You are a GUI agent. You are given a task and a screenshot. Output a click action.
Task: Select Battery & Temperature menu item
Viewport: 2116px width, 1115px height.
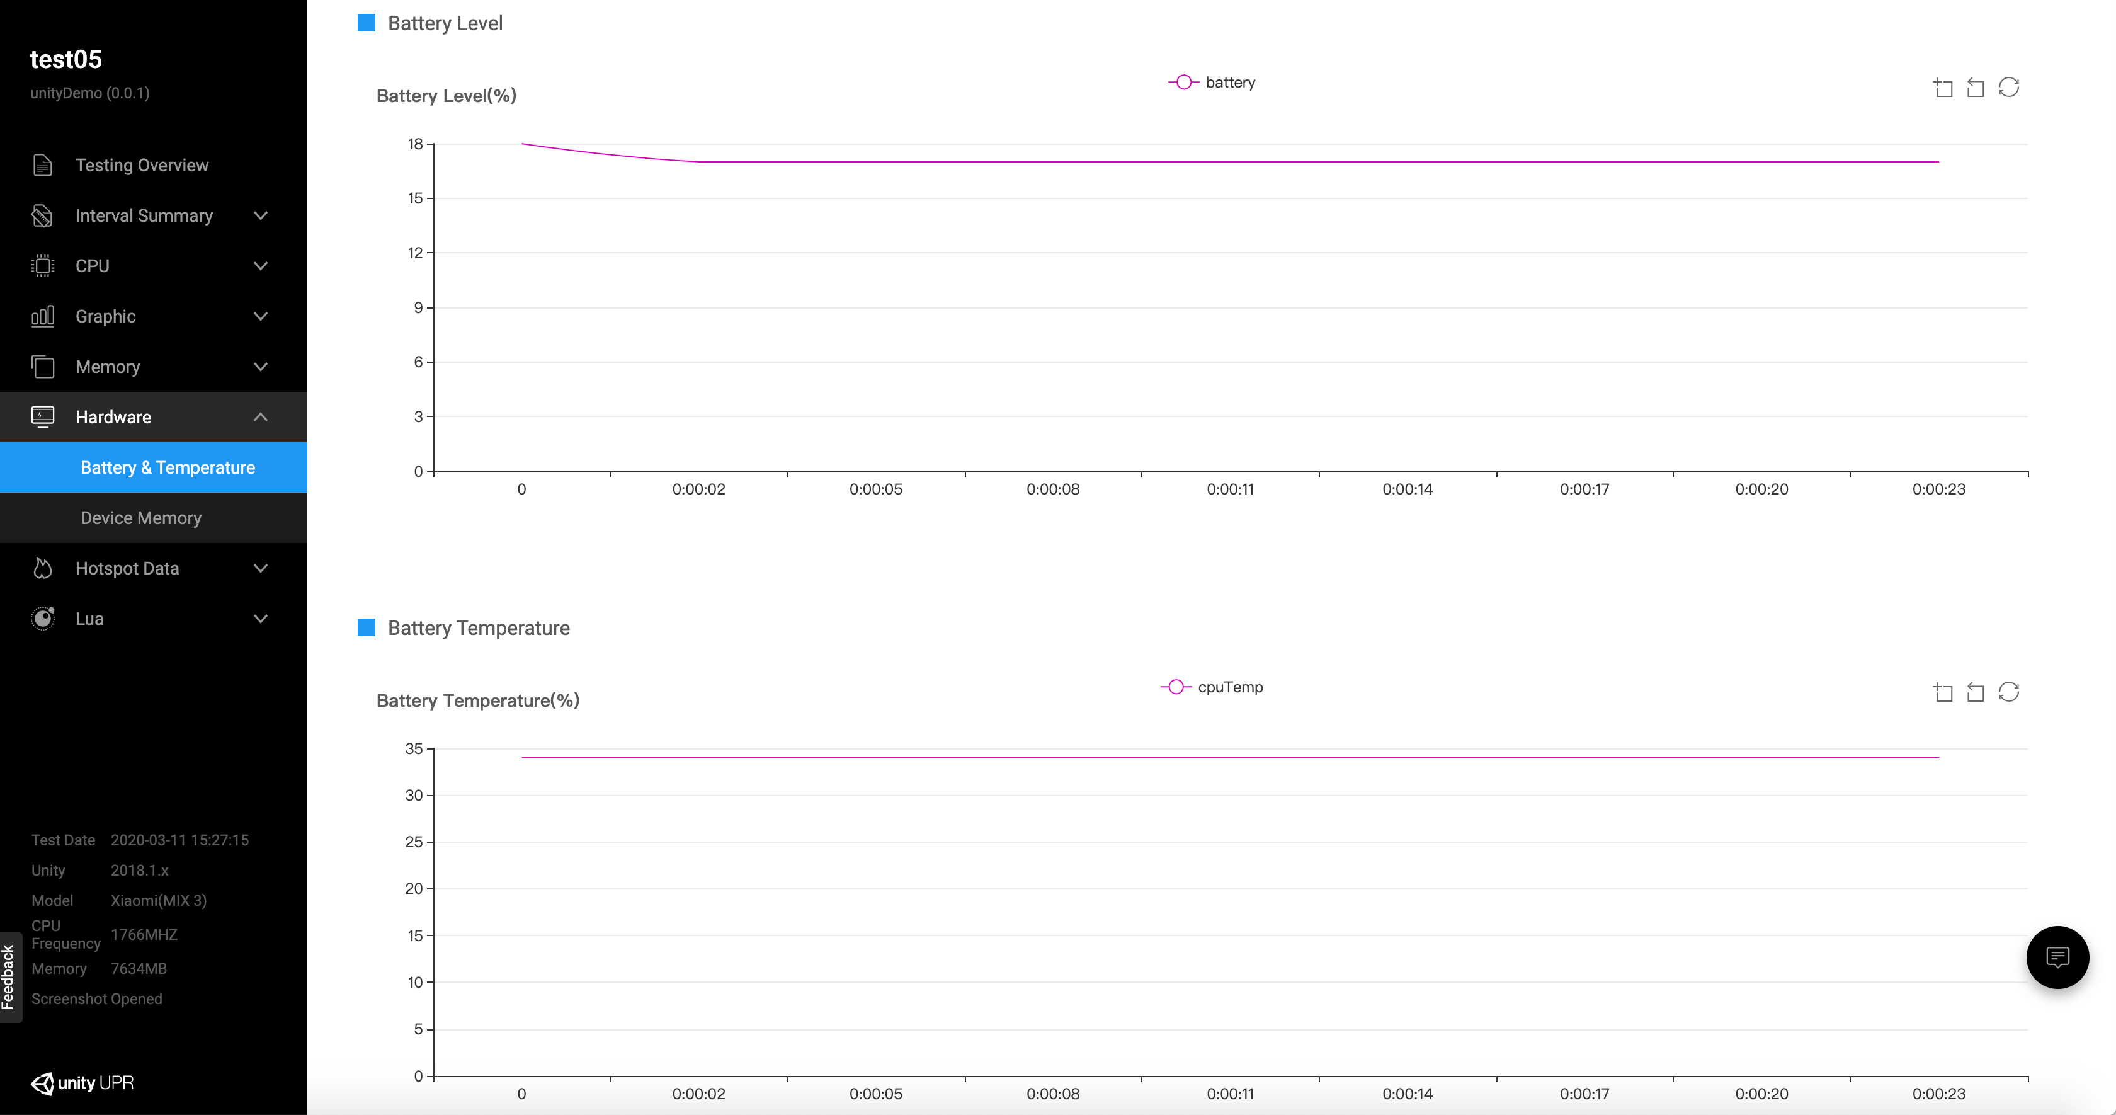[x=168, y=467]
